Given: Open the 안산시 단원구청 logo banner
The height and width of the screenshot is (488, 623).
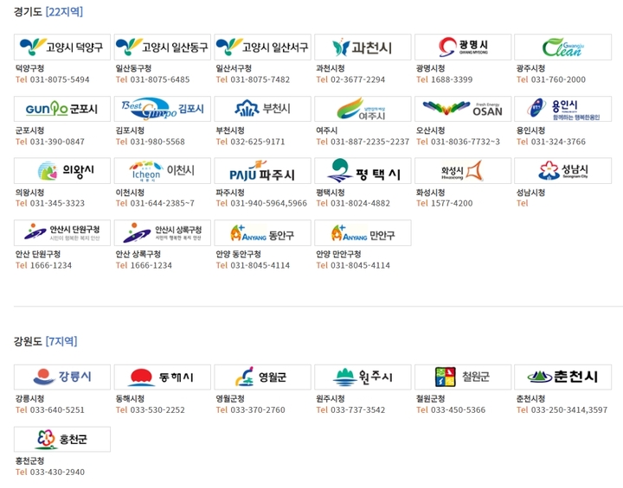Looking at the screenshot, I should [x=62, y=233].
